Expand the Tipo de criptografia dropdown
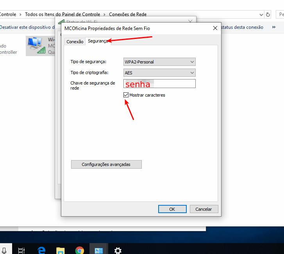Image resolution: width=284 pixels, height=254 pixels. pos(159,73)
